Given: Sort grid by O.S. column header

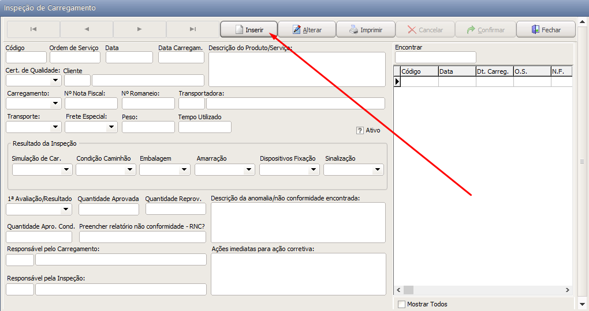Looking at the screenshot, I should [x=532, y=71].
